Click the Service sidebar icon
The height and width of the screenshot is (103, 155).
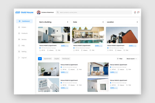coord(19,39)
